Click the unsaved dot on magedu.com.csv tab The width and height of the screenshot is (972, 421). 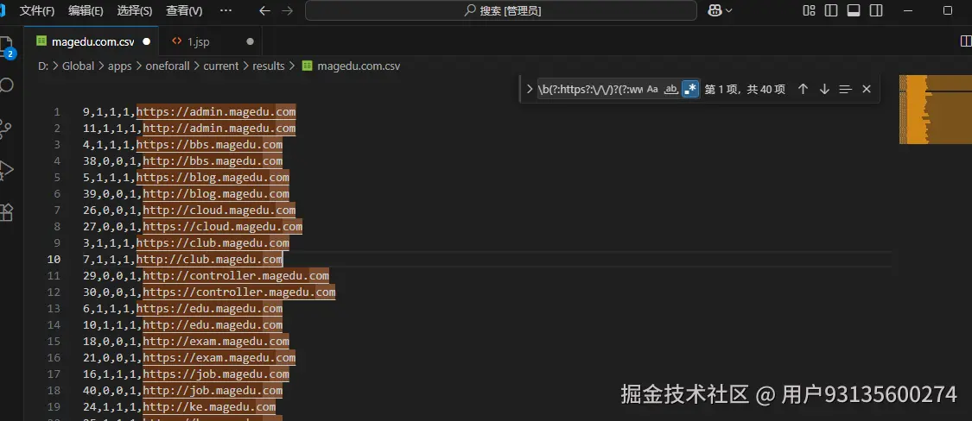click(x=146, y=41)
